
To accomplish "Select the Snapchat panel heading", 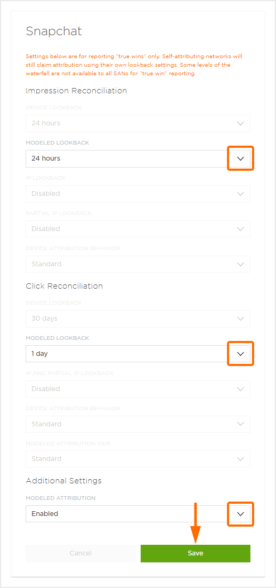I will [x=54, y=31].
